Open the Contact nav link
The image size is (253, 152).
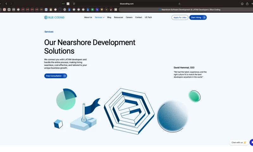tap(139, 17)
